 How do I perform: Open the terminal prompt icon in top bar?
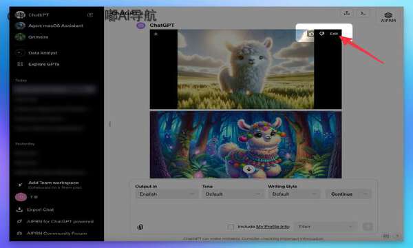[x=363, y=13]
